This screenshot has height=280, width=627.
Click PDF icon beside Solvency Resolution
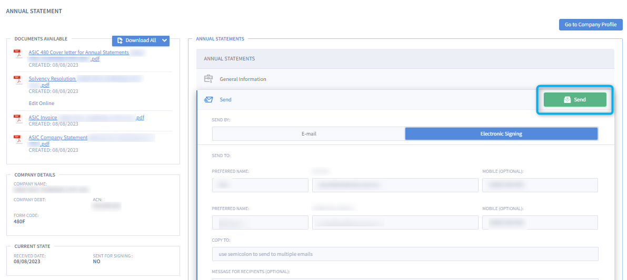click(18, 80)
